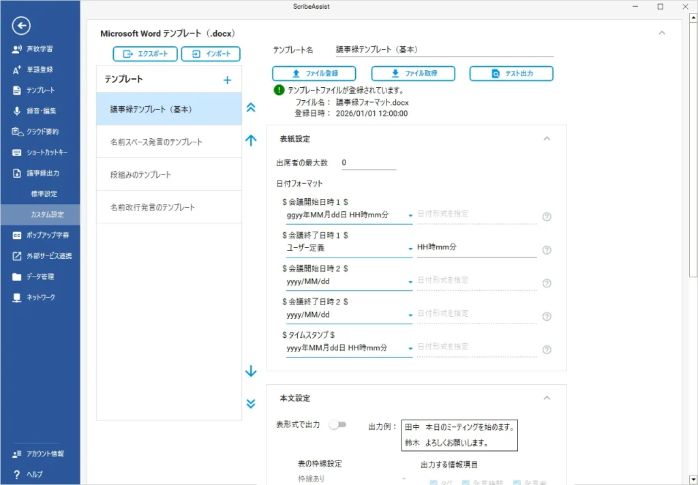Open help icon for 会議開始日時1 format

click(547, 217)
